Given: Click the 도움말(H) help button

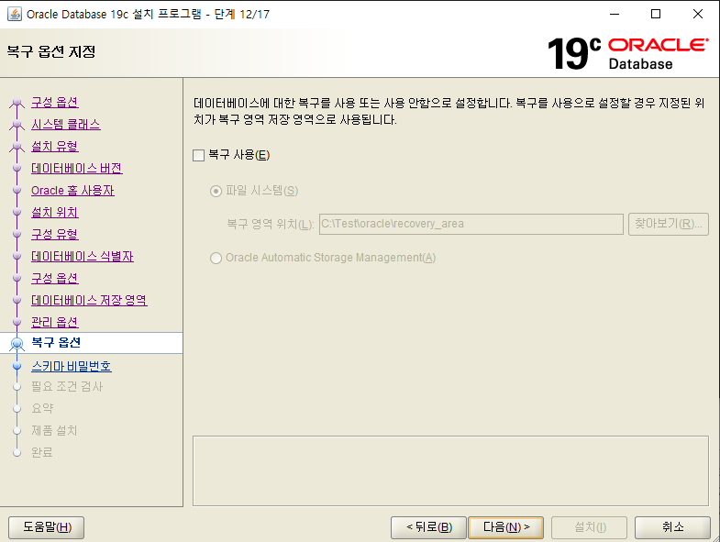Looking at the screenshot, I should (47, 526).
